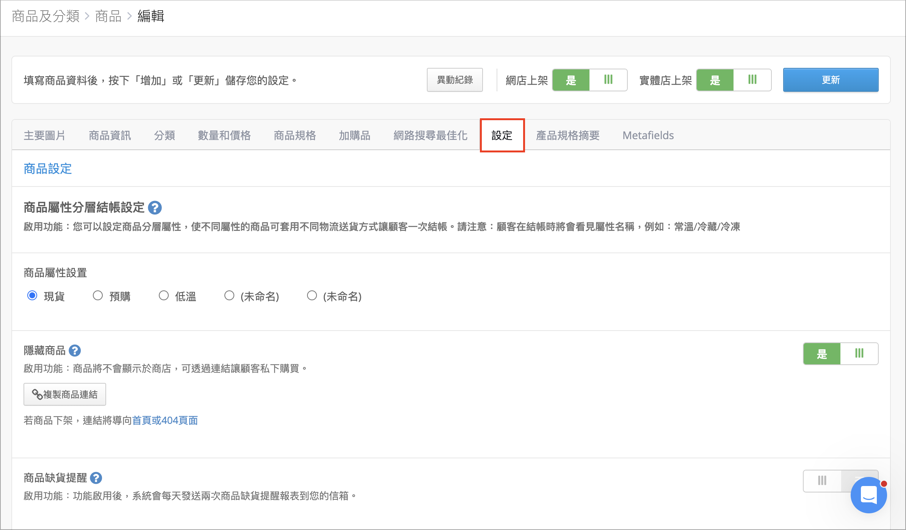
Task: Open 產品規格摘要 tab
Action: pyautogui.click(x=568, y=135)
